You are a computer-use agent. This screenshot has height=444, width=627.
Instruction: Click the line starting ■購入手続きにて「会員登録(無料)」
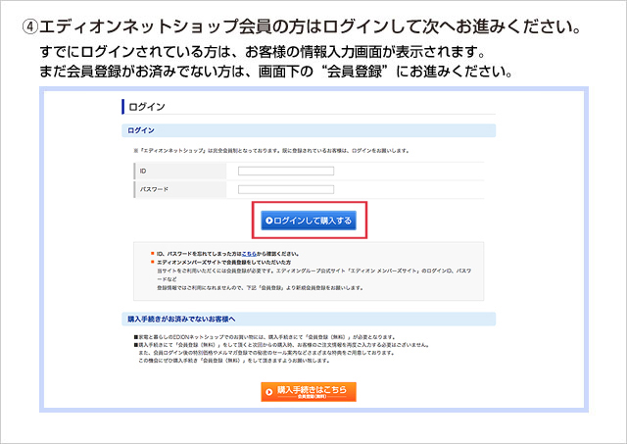point(281,345)
